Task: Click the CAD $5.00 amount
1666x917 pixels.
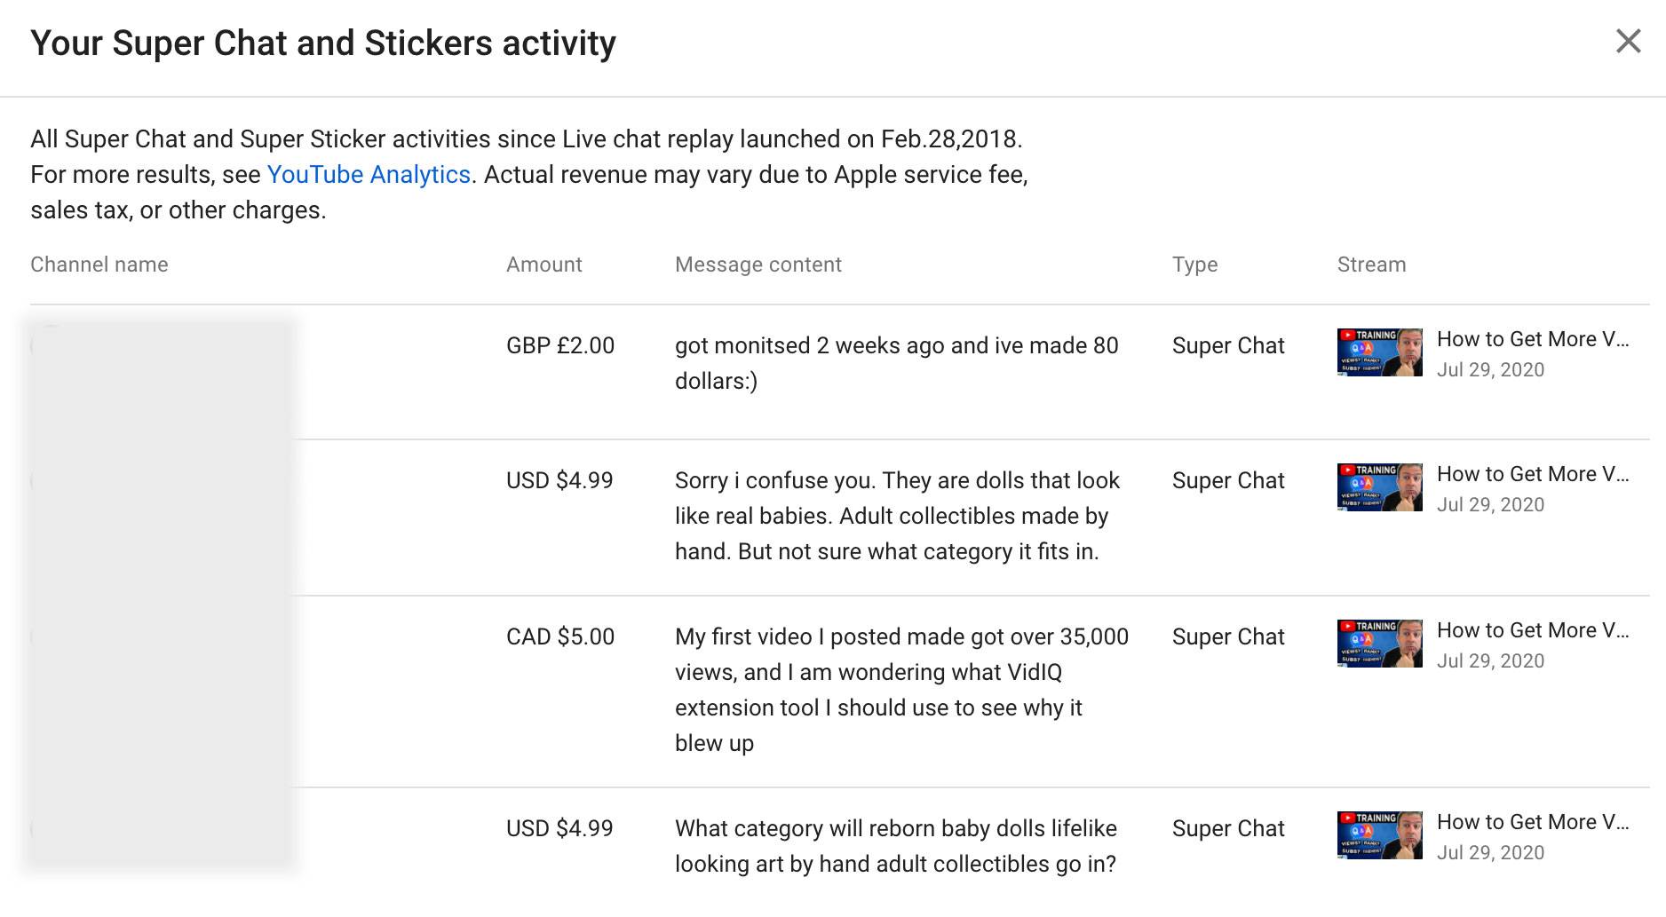Action: click(x=560, y=636)
